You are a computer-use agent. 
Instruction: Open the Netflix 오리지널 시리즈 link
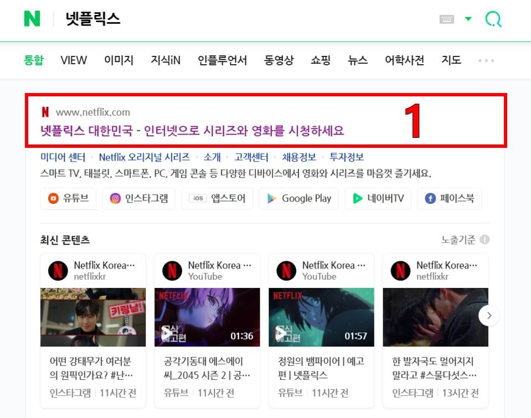(145, 157)
